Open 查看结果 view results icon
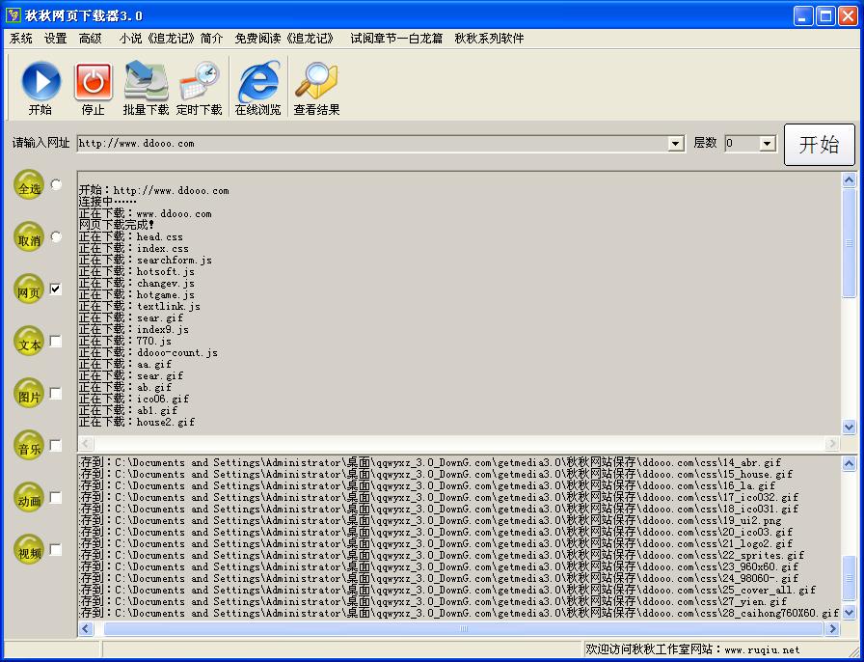This screenshot has height=662, width=864. (x=316, y=82)
